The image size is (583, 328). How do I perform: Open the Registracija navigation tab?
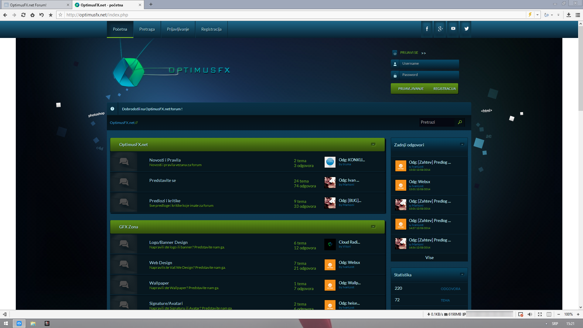[211, 29]
